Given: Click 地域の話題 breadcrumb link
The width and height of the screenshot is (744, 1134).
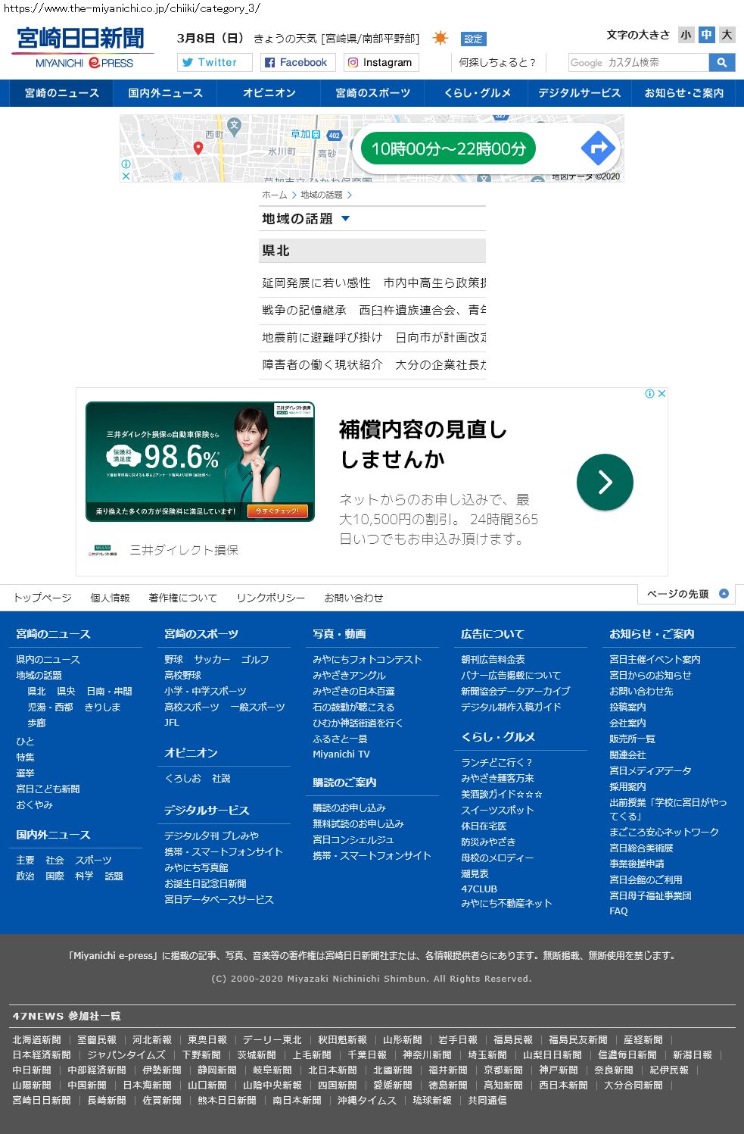Looking at the screenshot, I should point(321,195).
